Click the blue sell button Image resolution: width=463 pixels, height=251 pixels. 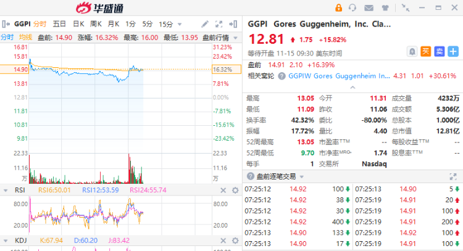440,52
